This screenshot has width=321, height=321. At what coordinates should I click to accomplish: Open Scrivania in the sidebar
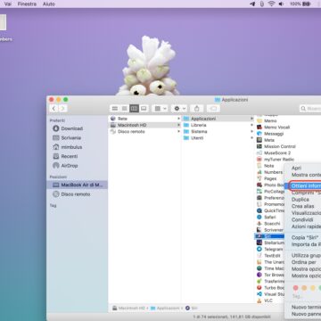(67, 138)
